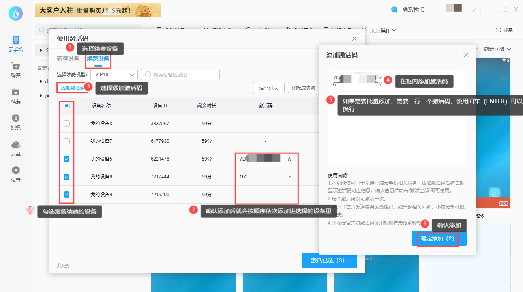
Task: Click the 刷新 refresh icon
Action: click(499, 30)
